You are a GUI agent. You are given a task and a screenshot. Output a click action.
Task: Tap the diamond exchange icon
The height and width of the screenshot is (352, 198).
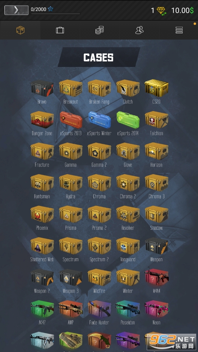pos(161,11)
